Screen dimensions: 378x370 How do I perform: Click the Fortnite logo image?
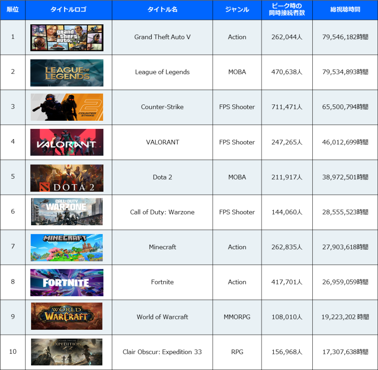[67, 282]
